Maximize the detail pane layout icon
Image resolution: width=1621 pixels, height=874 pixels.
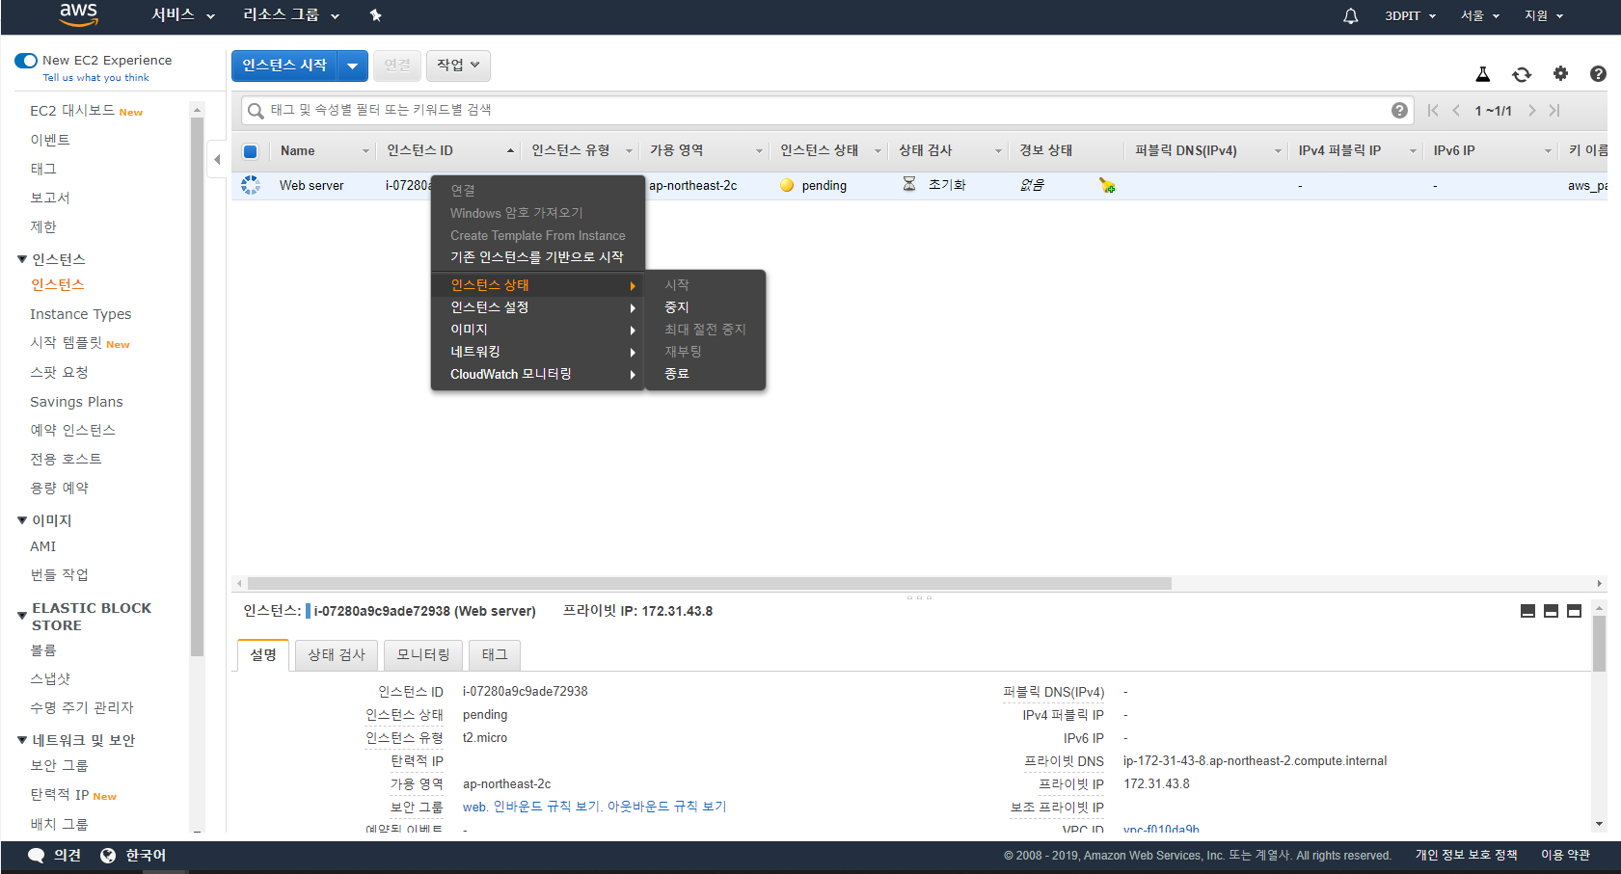pos(1574,611)
